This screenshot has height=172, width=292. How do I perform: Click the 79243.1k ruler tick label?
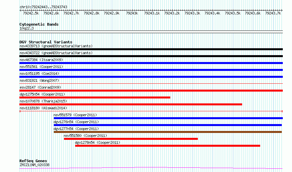click(x=152, y=13)
